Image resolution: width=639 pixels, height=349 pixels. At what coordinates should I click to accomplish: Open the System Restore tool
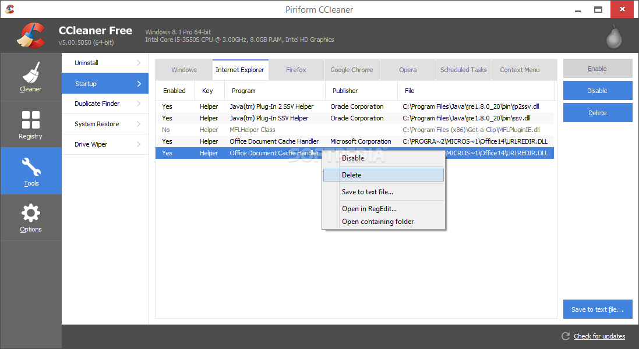pos(105,124)
